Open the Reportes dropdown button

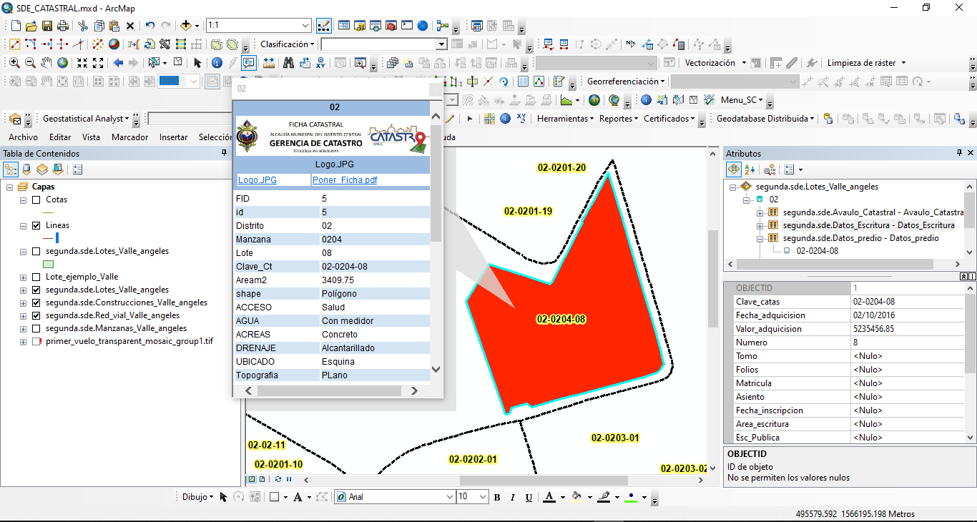(619, 119)
